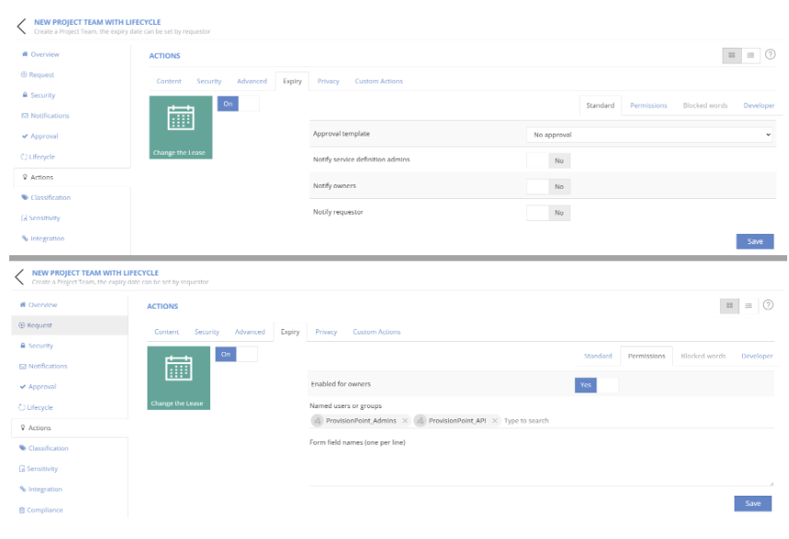Toggle Notify service definition admins switch
The width and height of the screenshot is (789, 539).
click(548, 160)
